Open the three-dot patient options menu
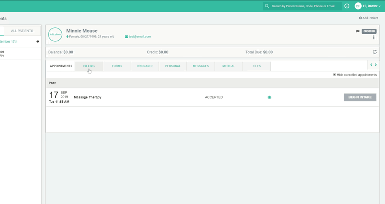Screen dimensions: 385x204 pyautogui.click(x=373, y=37)
